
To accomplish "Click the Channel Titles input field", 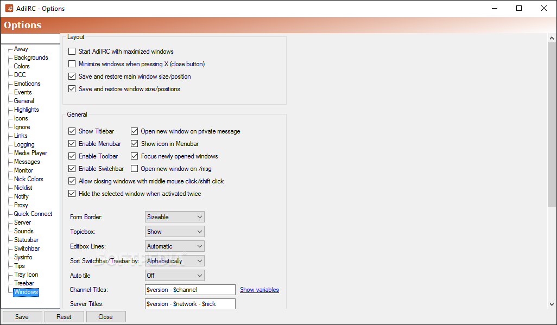I will pos(190,290).
